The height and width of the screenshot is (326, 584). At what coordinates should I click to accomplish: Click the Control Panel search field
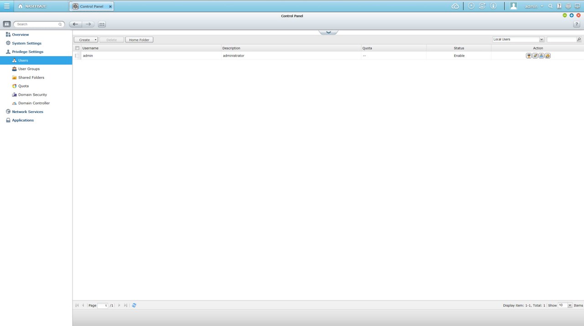coord(39,24)
